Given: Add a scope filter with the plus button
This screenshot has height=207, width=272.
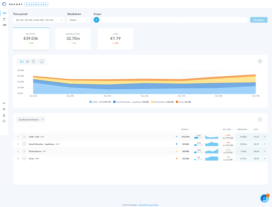Looking at the screenshot, I should pos(96,20).
